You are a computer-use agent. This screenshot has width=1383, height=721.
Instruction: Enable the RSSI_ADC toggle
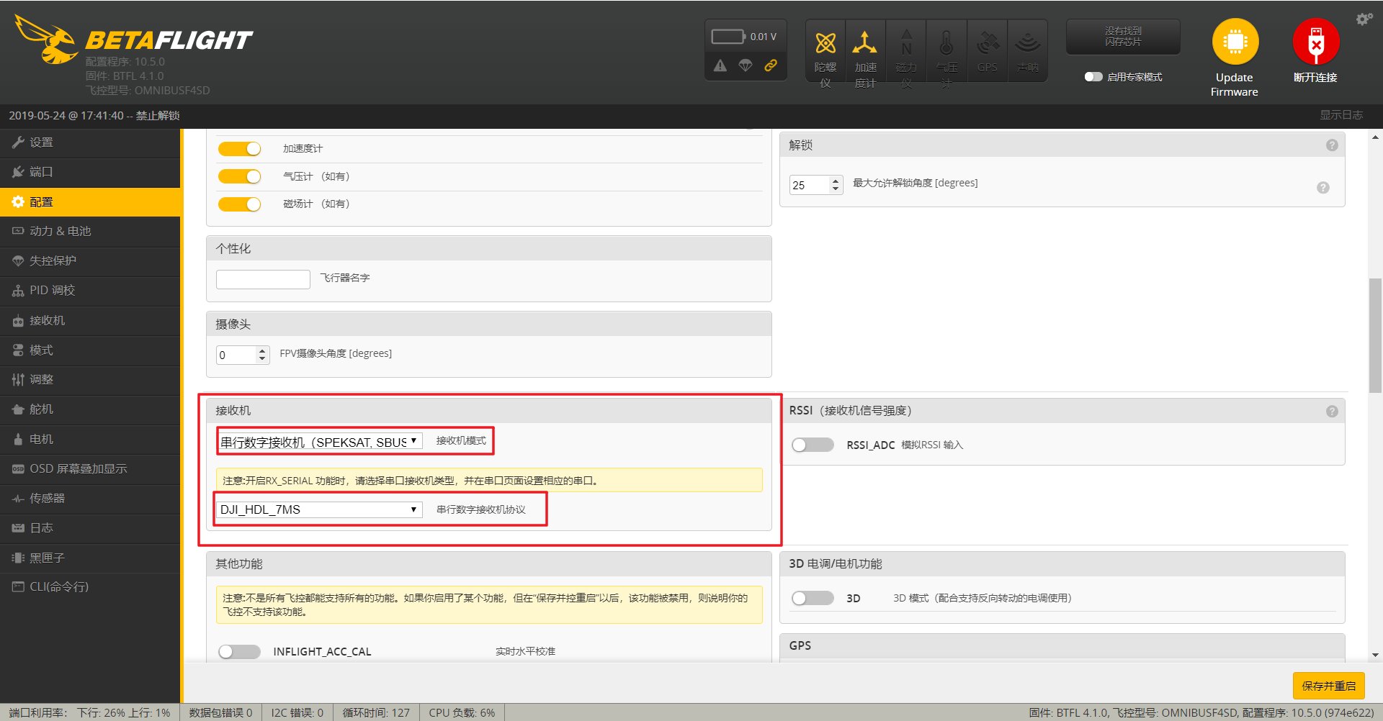[813, 445]
